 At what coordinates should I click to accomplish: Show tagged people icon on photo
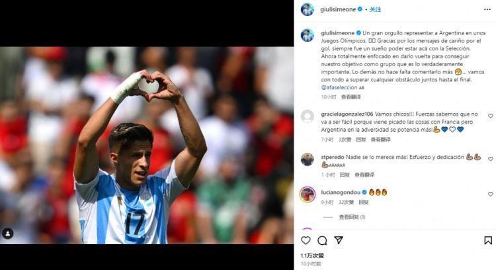[x=7, y=234]
